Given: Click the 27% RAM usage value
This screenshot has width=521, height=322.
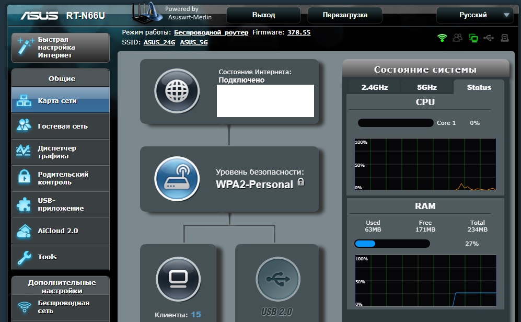Looking at the screenshot, I should point(472,244).
